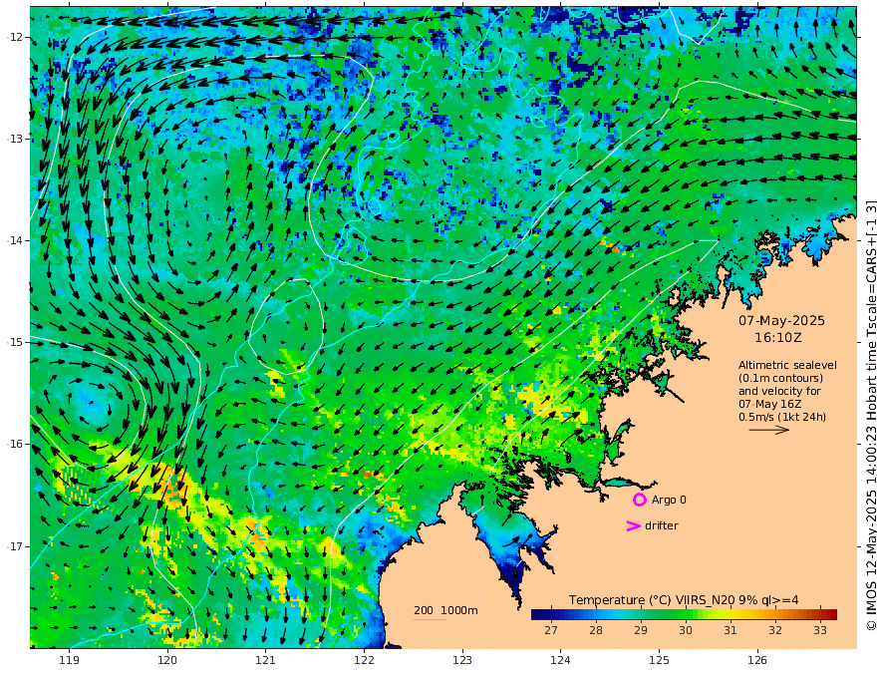Viewport: 877px width, 678px height.
Task: Click the colorbar tick label 31
Action: coord(730,630)
